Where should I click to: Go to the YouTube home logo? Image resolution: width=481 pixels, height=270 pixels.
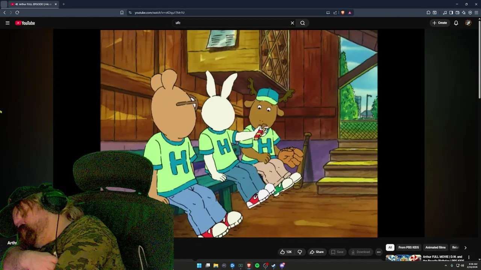(x=25, y=23)
